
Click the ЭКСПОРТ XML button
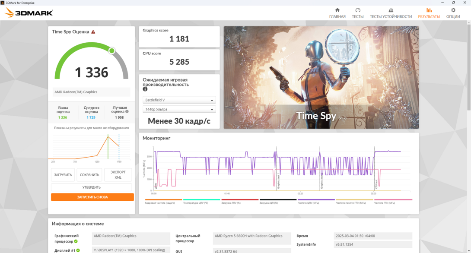pyautogui.click(x=118, y=174)
